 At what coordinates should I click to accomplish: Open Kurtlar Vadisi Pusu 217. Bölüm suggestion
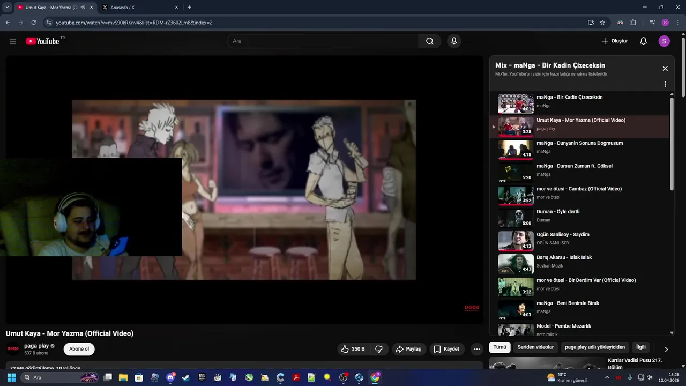pyautogui.click(x=635, y=363)
